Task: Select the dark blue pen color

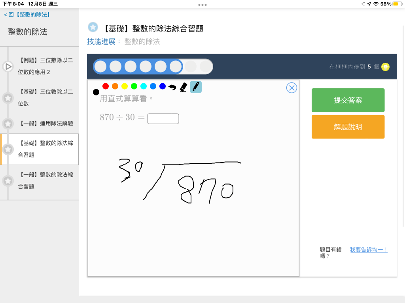Action: [163, 86]
